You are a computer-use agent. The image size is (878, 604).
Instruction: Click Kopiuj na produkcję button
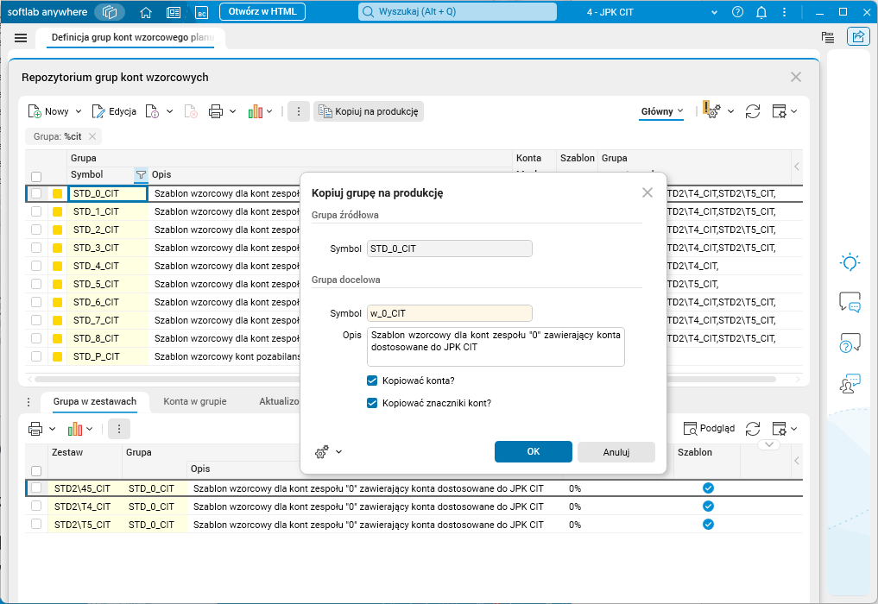[369, 111]
